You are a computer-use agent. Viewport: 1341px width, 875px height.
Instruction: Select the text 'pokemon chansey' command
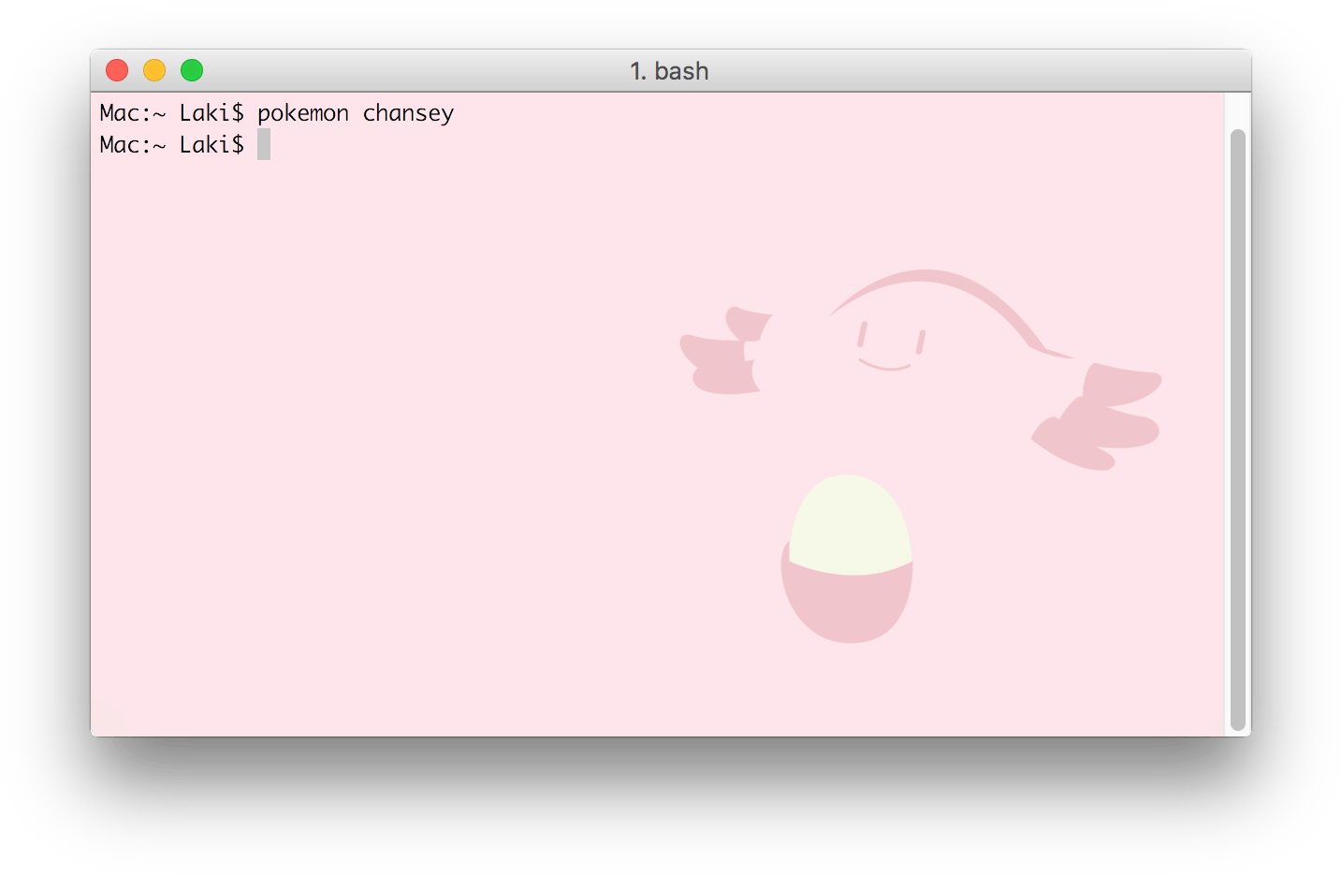click(356, 112)
